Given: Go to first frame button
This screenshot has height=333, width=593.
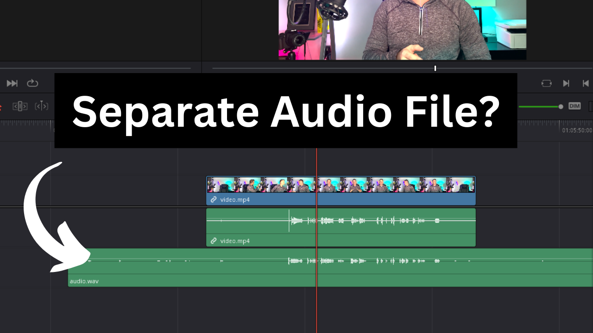Looking at the screenshot, I should click(x=586, y=83).
